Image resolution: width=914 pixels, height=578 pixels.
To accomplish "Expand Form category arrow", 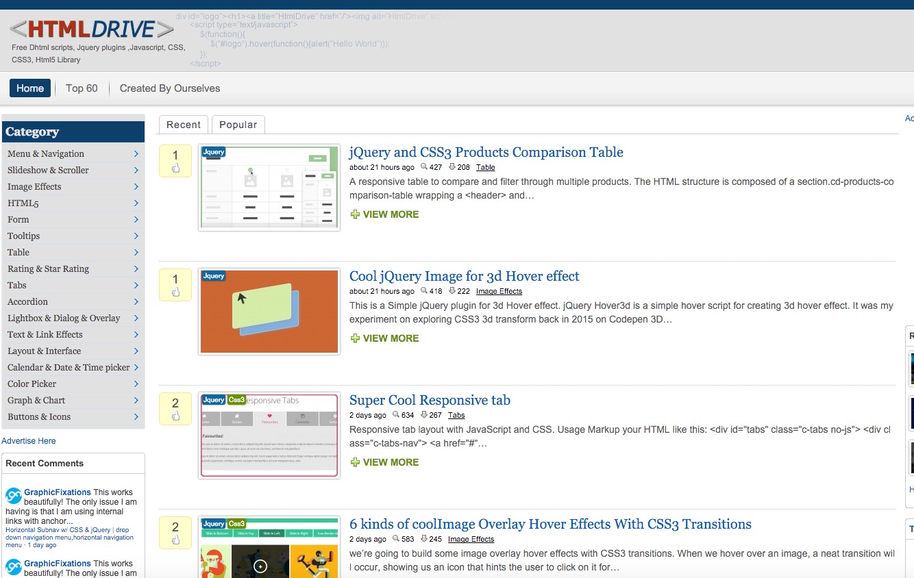I will coord(136,220).
